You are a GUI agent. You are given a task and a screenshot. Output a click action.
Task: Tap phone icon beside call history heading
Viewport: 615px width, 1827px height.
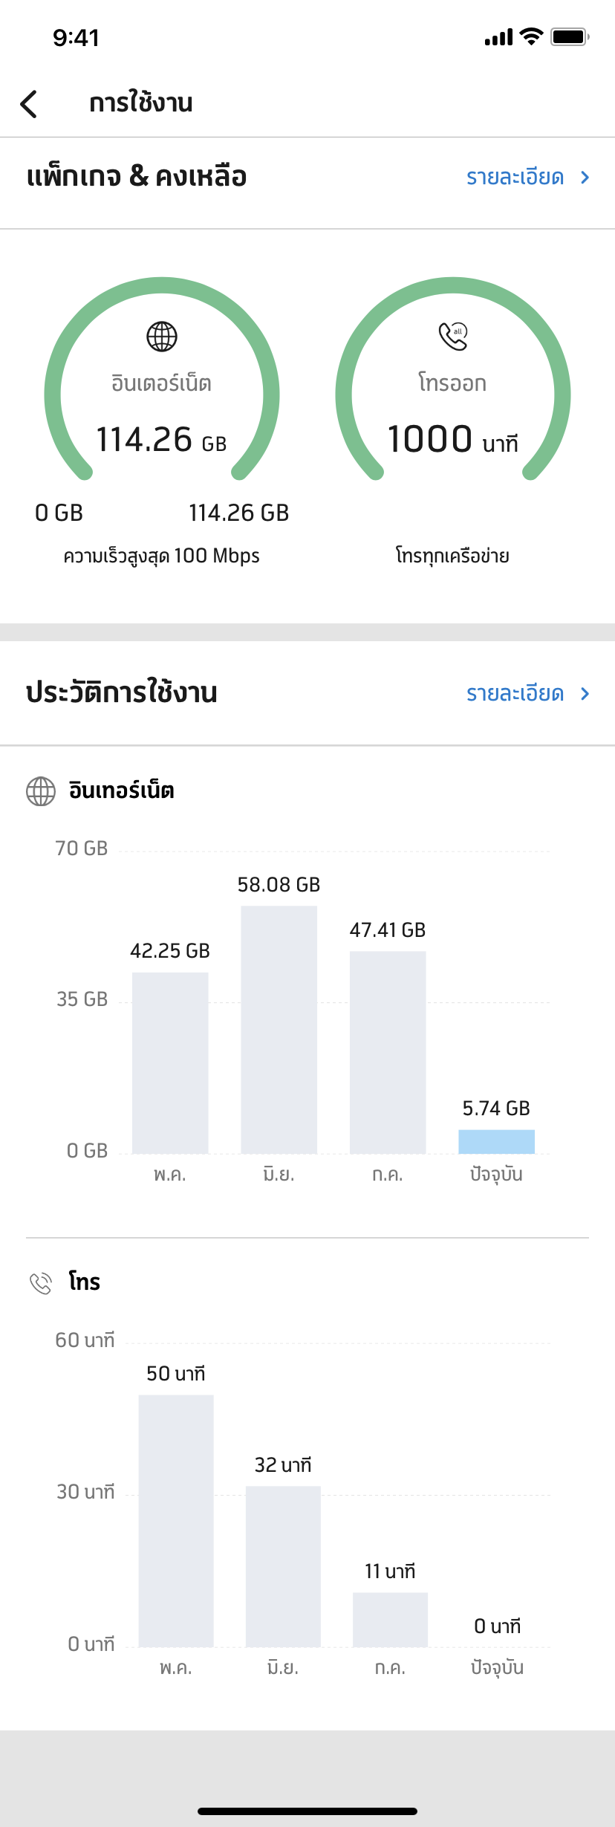(x=41, y=1283)
